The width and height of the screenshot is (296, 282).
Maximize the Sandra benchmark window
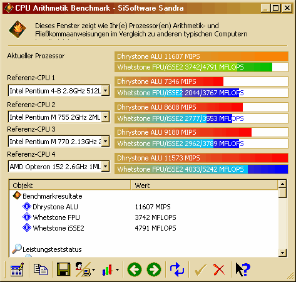click(x=276, y=8)
